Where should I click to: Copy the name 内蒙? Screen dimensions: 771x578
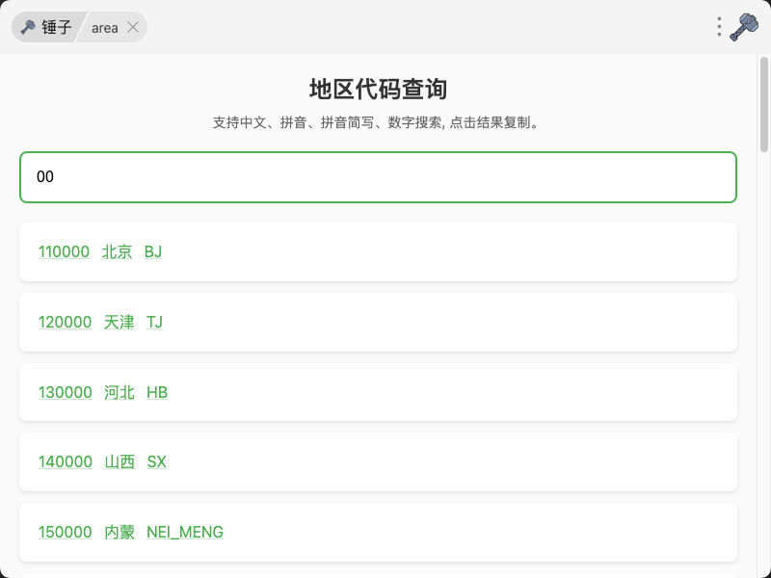(120, 532)
